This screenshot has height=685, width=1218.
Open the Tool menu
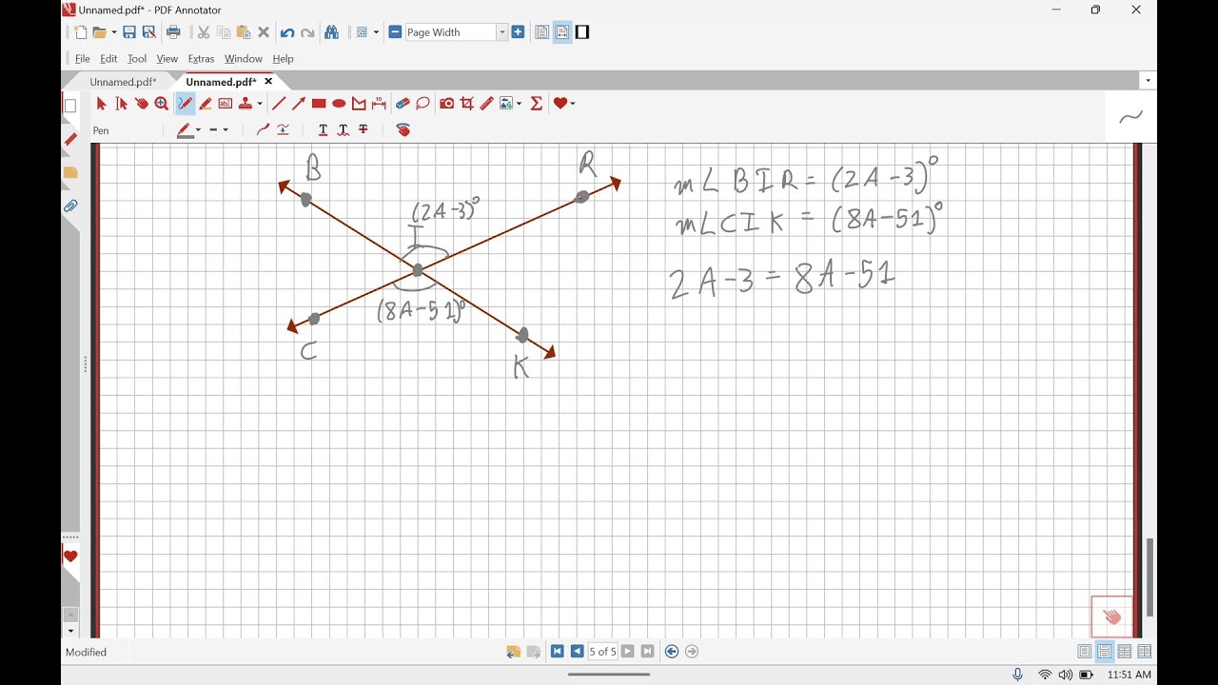137,59
